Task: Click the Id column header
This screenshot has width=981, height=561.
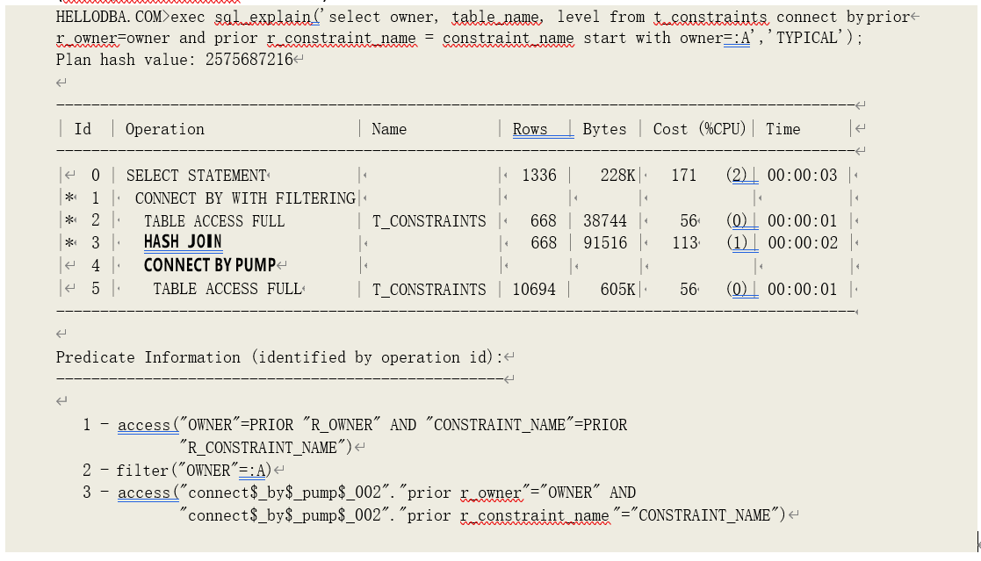Action: [83, 129]
